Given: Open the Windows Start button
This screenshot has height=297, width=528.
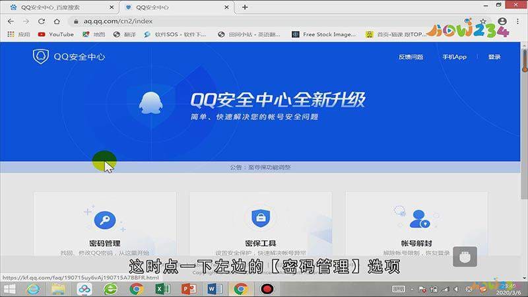Looking at the screenshot, I should (9, 289).
